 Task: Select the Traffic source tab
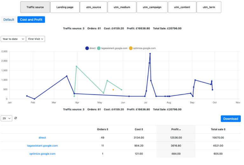(x=35, y=7)
